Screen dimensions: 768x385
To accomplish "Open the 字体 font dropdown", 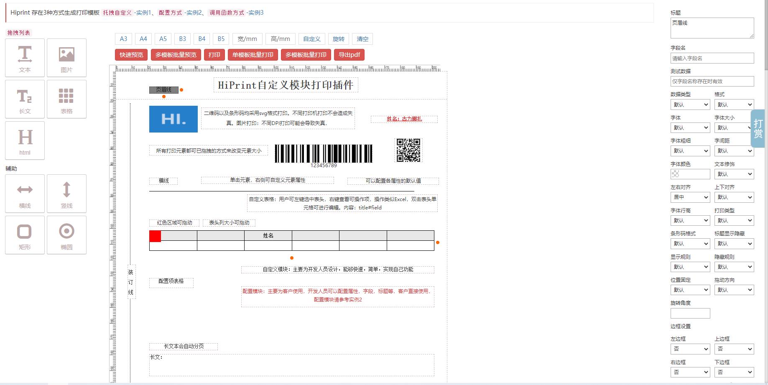I will pyautogui.click(x=690, y=127).
